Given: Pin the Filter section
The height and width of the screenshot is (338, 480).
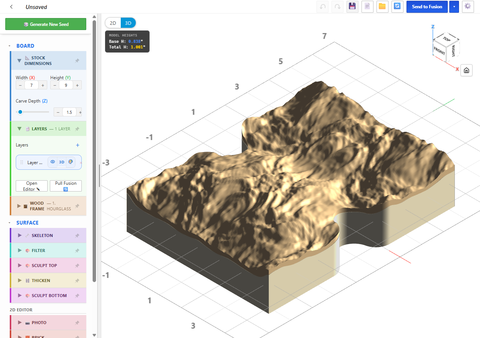Looking at the screenshot, I should 77,250.
